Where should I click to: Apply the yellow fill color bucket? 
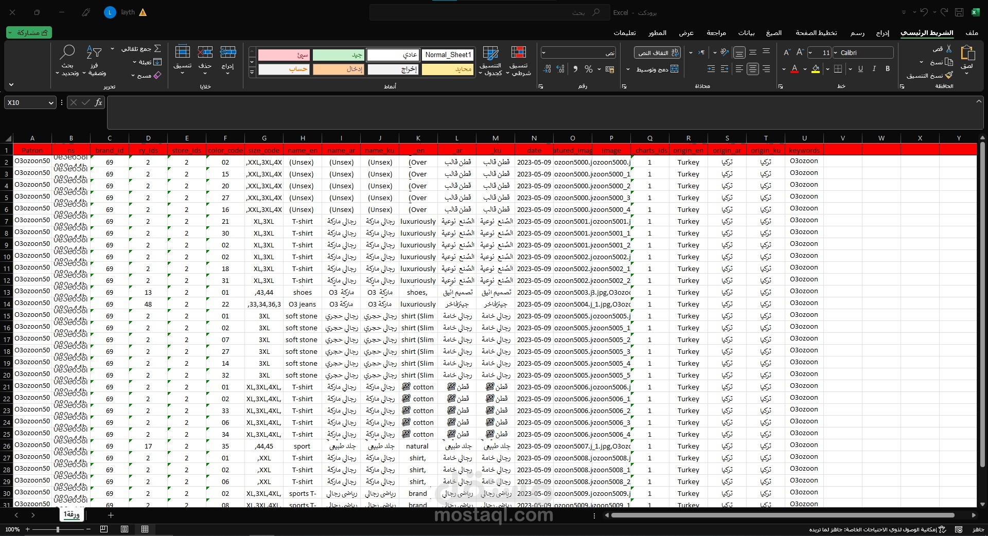[x=816, y=68]
